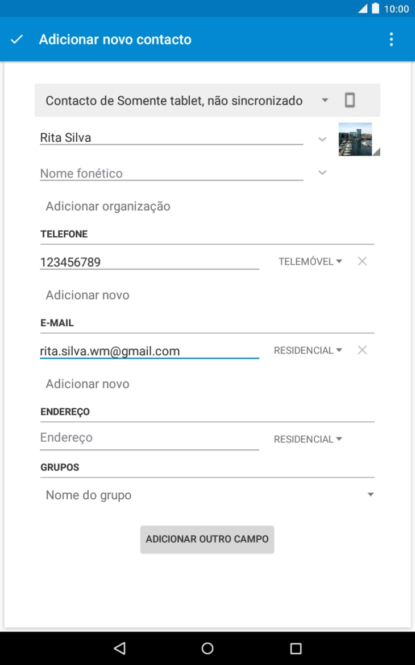
Task: Open the TELEMÓVEL phone type dropdown
Action: pyautogui.click(x=310, y=262)
